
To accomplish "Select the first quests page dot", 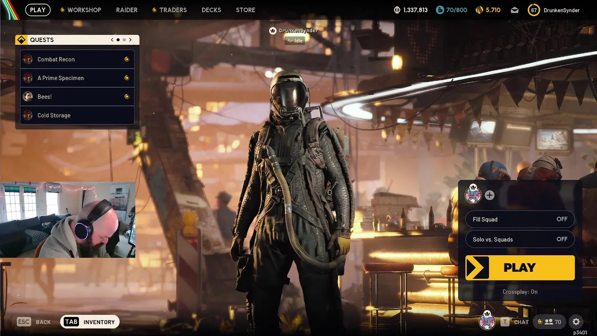I will [118, 40].
